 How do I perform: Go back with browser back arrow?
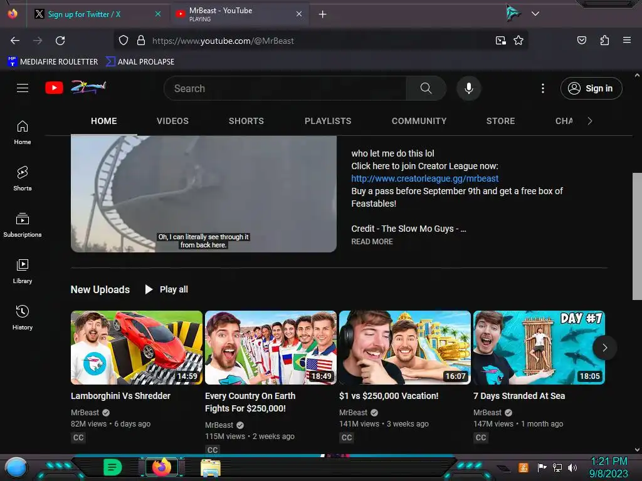coord(15,41)
